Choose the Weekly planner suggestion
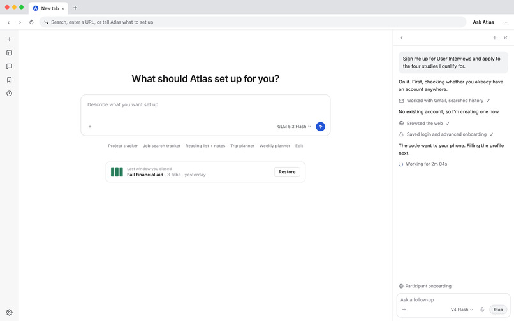This screenshot has height=321, width=514. pos(275,146)
